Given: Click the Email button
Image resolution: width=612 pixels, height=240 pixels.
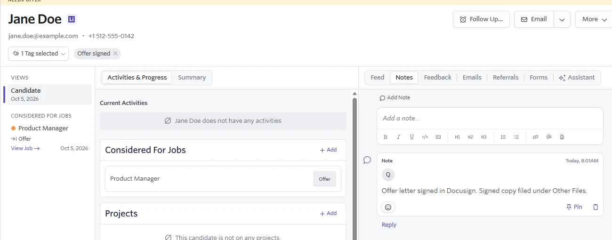Looking at the screenshot, I should (x=534, y=19).
